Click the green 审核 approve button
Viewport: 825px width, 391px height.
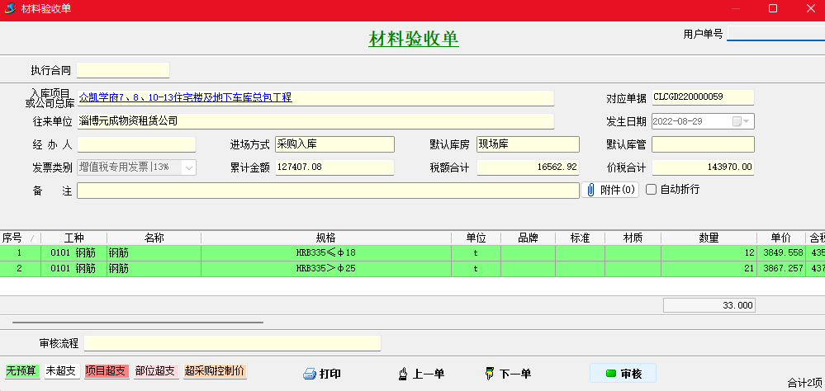pos(623,374)
